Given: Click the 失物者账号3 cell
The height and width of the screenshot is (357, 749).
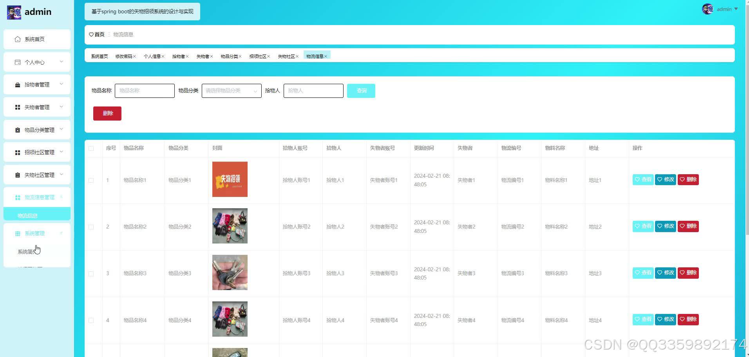Looking at the screenshot, I should click(x=384, y=274).
